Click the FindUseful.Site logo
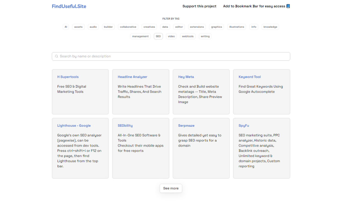Viewport: 341px width, 204px height. coord(69,6)
